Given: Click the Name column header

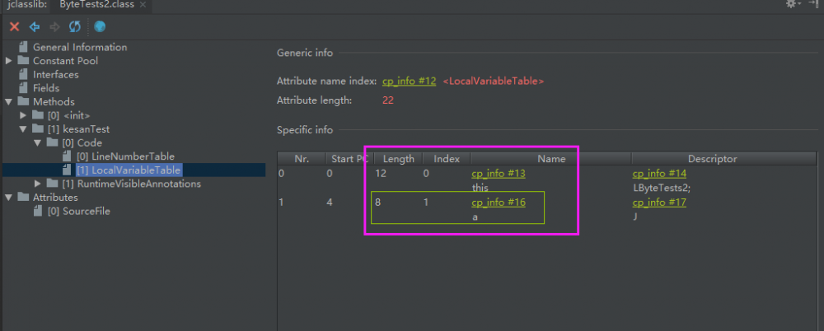Looking at the screenshot, I should (551, 159).
